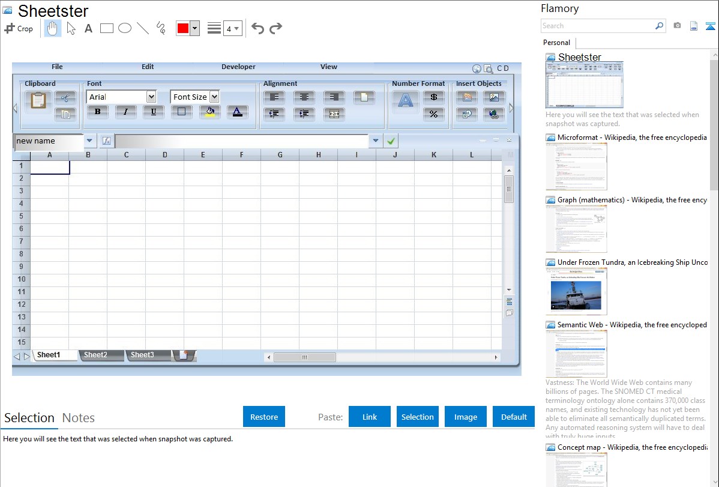
Task: Pick the rectangle shape tool
Action: pos(107,28)
